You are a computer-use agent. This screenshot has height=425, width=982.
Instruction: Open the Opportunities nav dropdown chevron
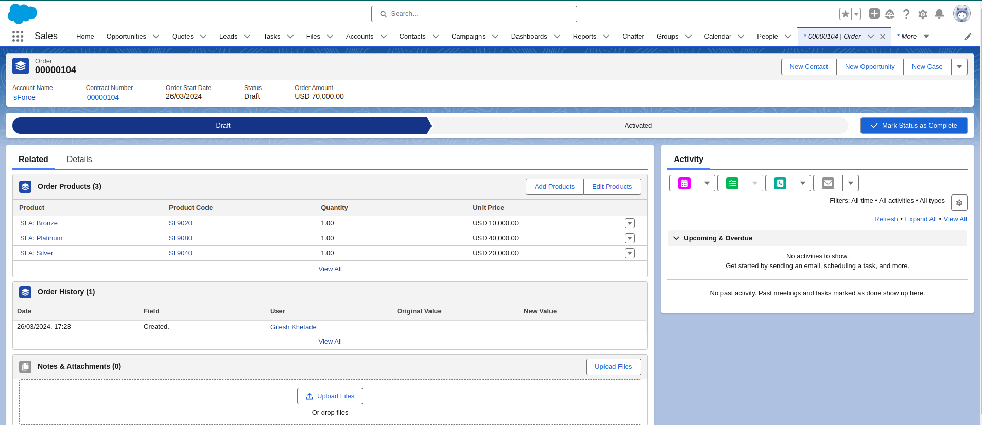(156, 37)
